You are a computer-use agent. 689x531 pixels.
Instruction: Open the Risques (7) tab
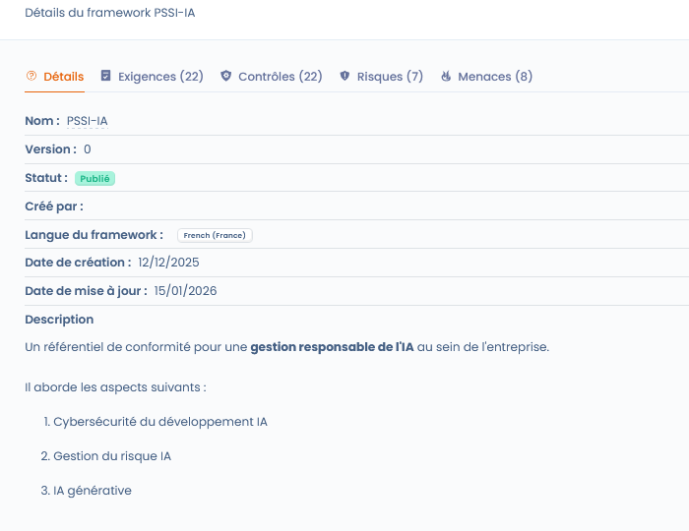tap(390, 77)
